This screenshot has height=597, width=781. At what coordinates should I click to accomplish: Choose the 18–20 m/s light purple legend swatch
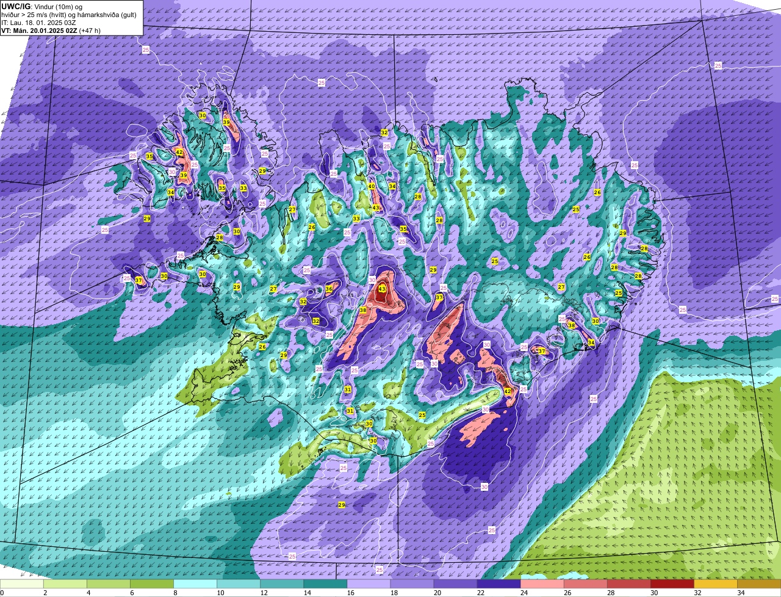[x=412, y=584]
